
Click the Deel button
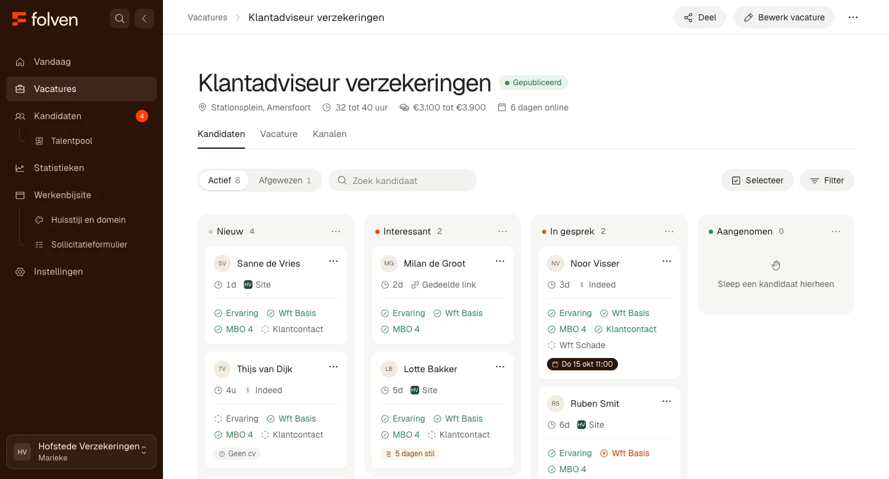point(699,17)
